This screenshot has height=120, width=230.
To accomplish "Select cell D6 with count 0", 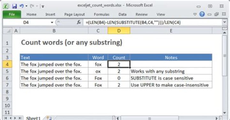I will click(x=119, y=78).
